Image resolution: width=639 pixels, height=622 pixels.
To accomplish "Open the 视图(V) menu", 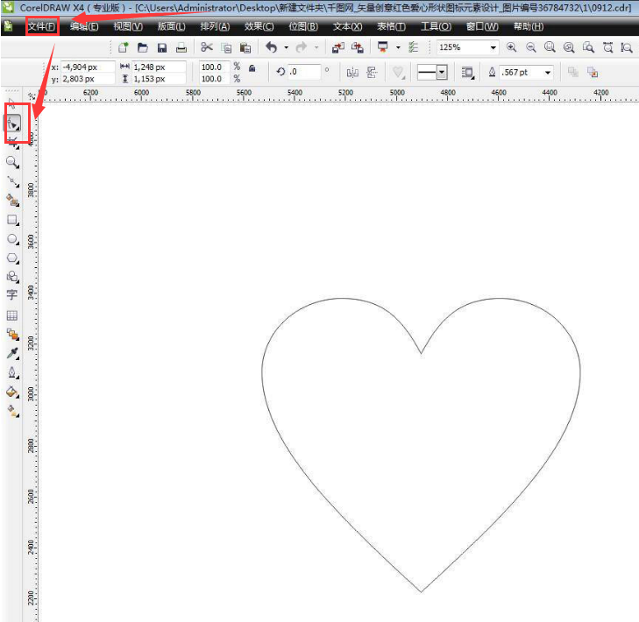I will coord(128,26).
